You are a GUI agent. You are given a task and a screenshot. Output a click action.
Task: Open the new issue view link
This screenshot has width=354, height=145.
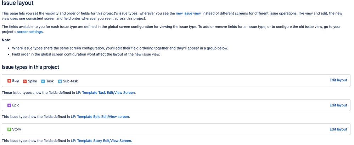[188, 13]
